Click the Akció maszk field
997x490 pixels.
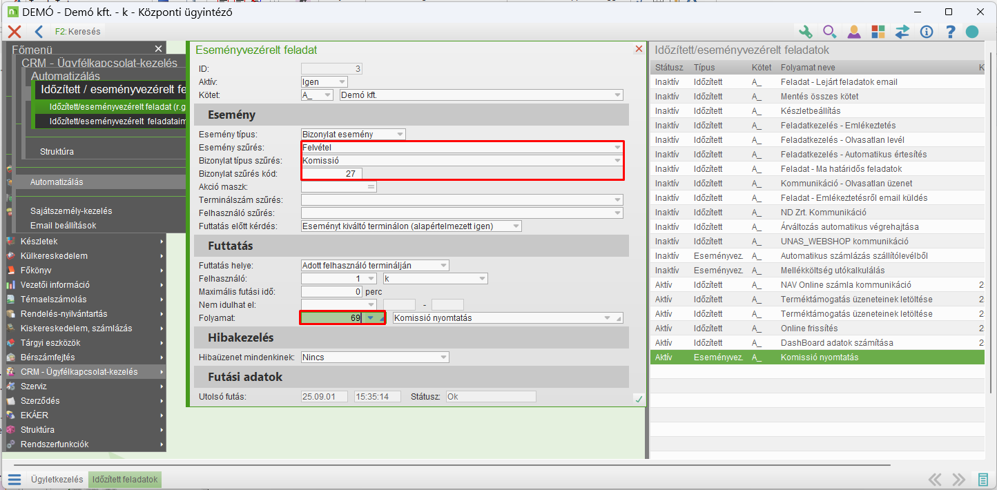pyautogui.click(x=339, y=187)
